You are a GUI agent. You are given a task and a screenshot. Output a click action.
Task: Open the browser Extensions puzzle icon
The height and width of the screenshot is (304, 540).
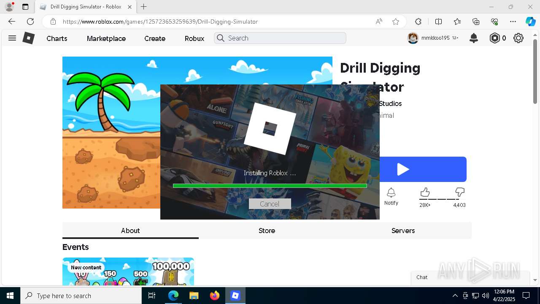(x=418, y=22)
